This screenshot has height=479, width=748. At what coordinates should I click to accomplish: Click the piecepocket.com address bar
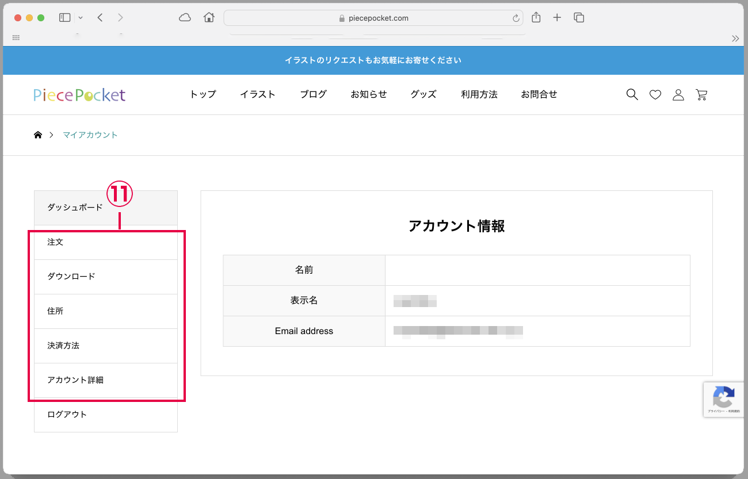373,18
